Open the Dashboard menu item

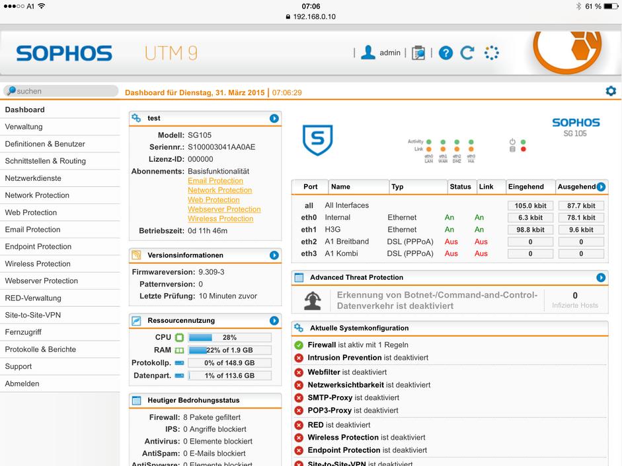[60, 110]
